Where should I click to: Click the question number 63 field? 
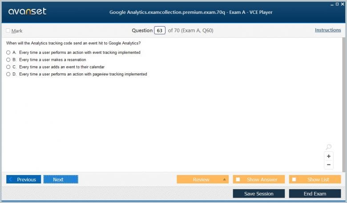[160, 31]
